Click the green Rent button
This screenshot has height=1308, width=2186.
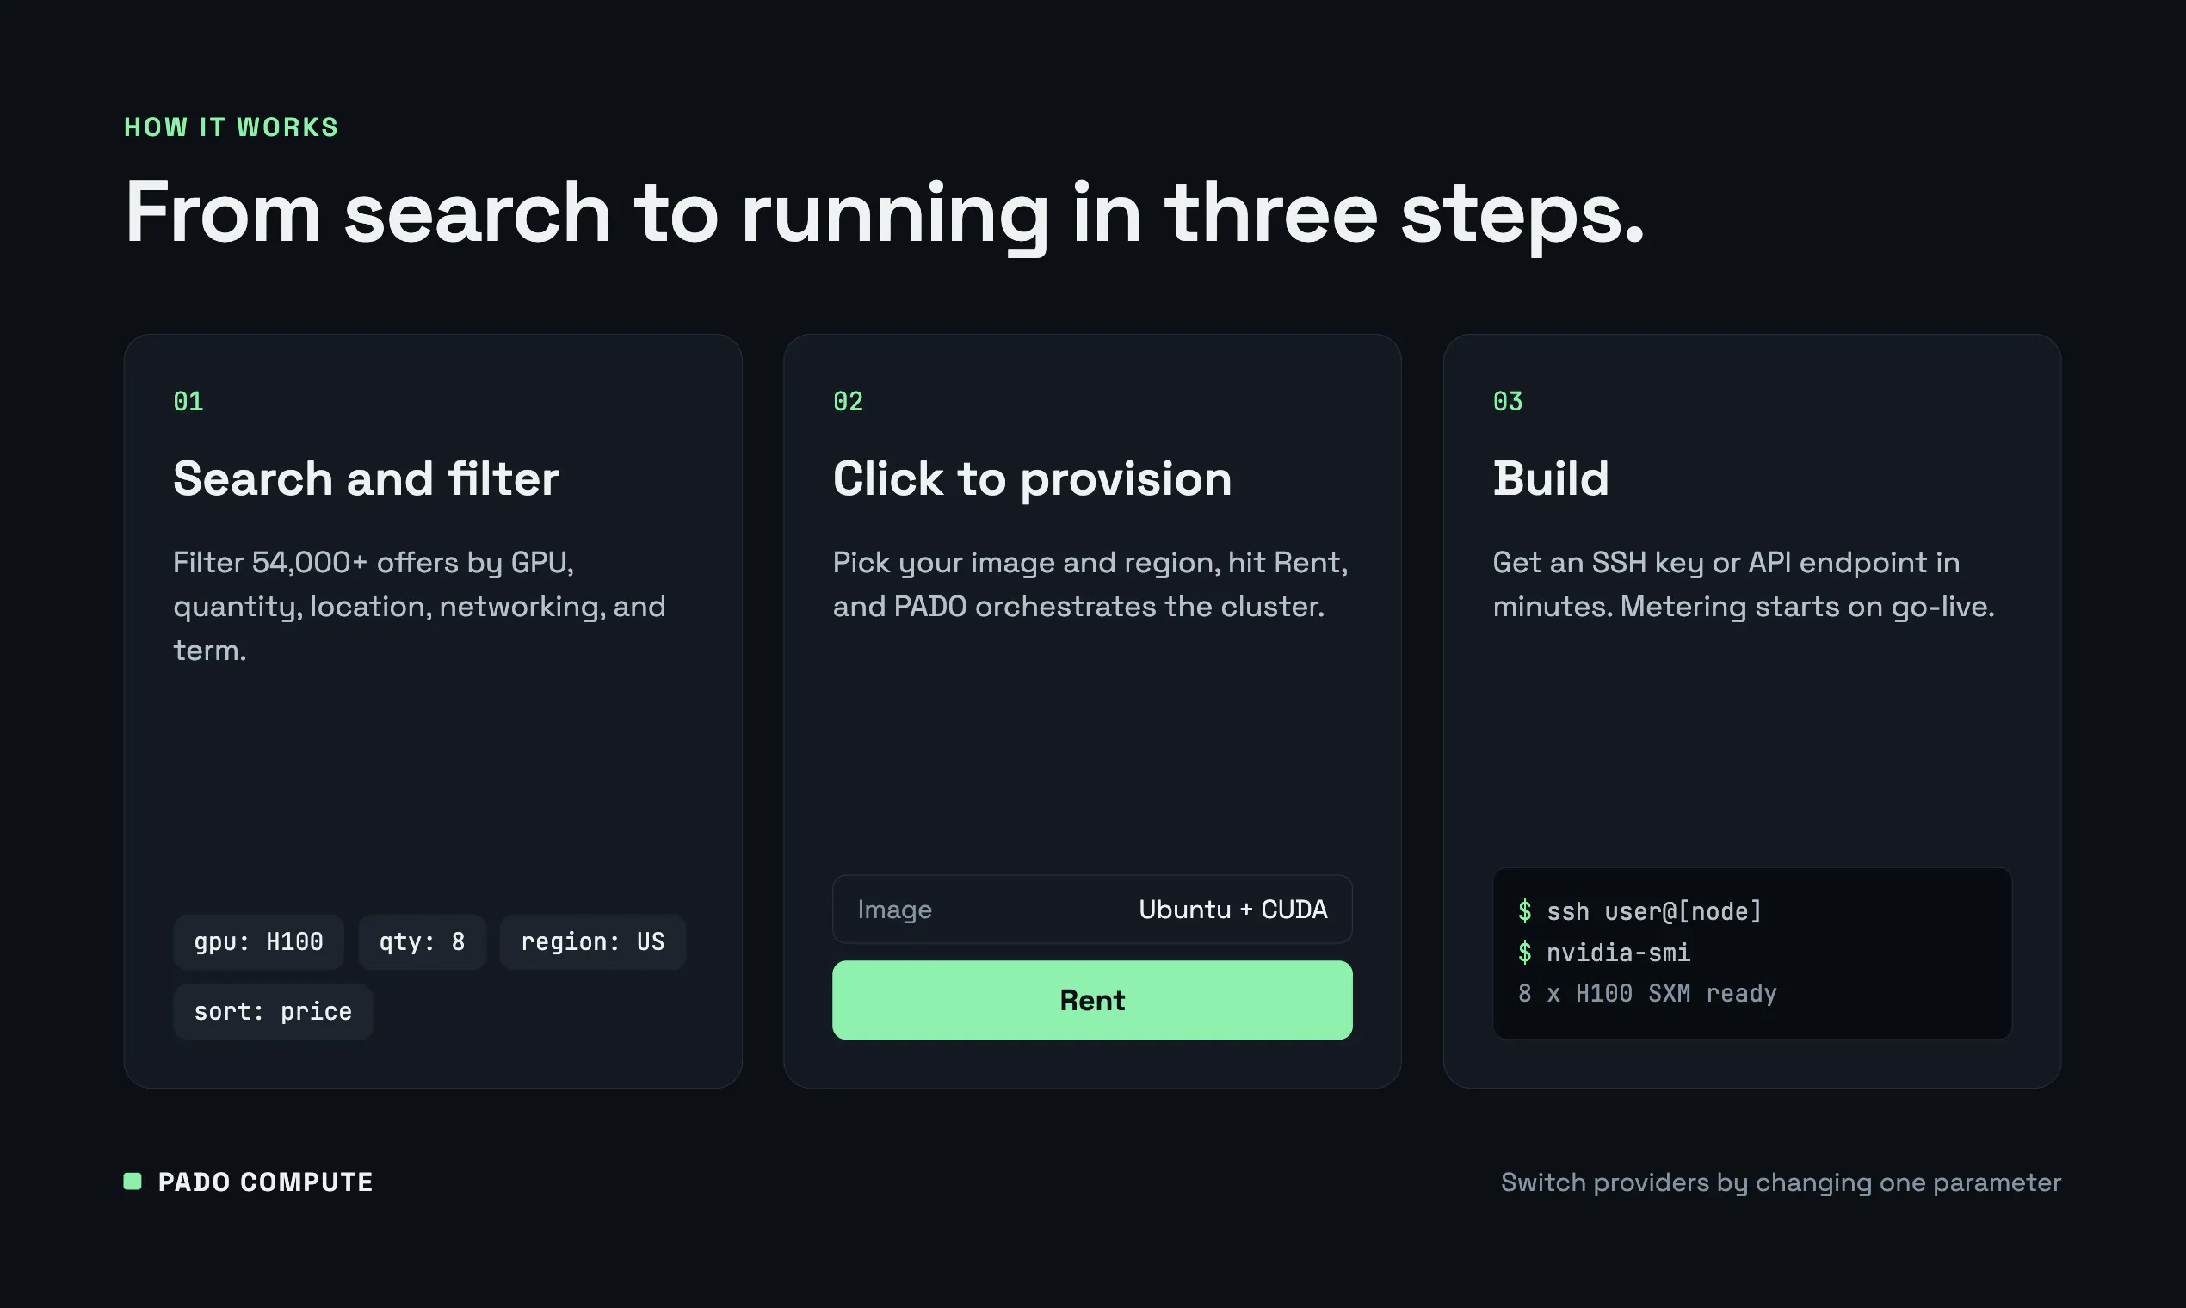click(1092, 1000)
